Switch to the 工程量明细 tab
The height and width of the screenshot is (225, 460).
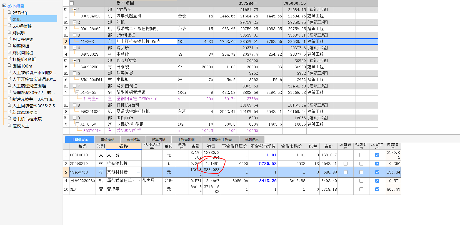click(x=186, y=140)
